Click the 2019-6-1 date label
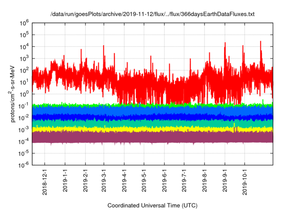This screenshot has height=210, width=301. pyautogui.click(x=164, y=180)
